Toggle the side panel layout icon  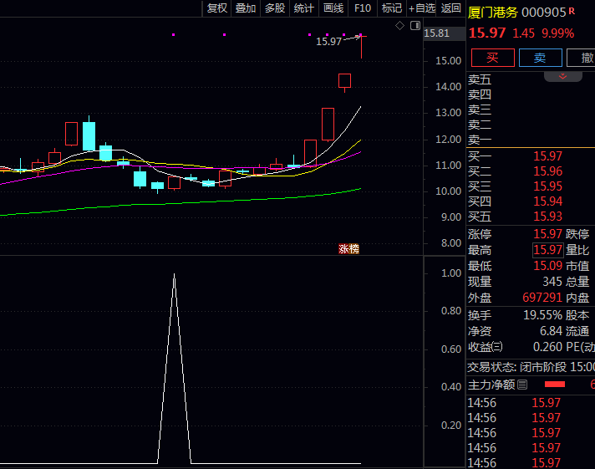(x=415, y=25)
